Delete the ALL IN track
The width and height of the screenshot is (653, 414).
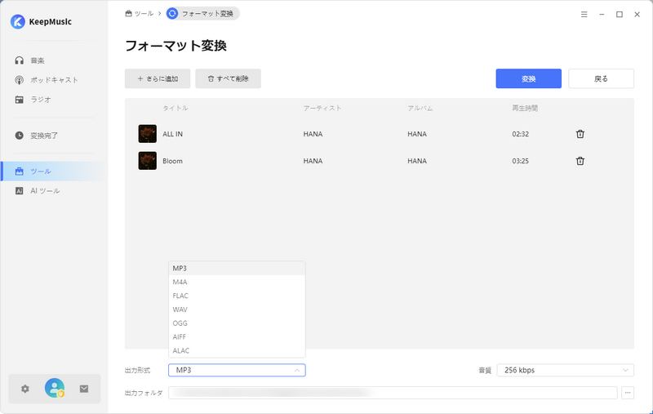coord(580,134)
